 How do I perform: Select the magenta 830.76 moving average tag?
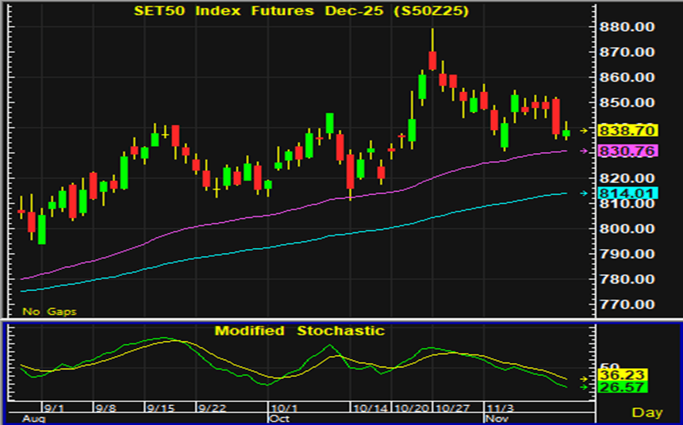tap(627, 151)
